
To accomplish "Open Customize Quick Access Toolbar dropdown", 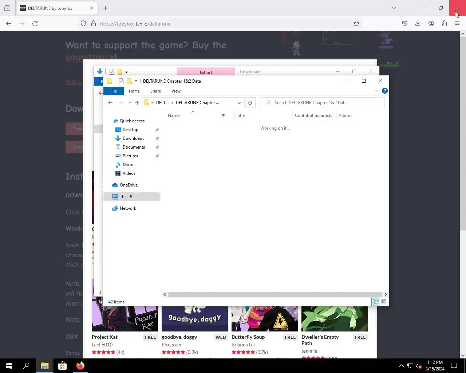I will [x=136, y=81].
